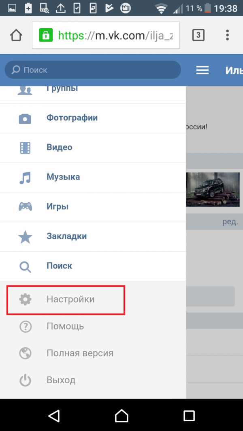
Task: Tap the Поиск search field in header
Action: click(93, 70)
